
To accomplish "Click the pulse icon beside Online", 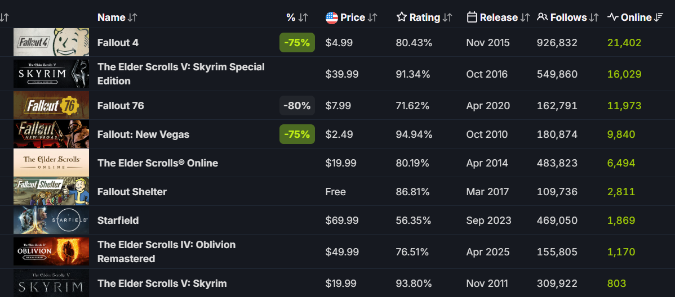I will (613, 17).
